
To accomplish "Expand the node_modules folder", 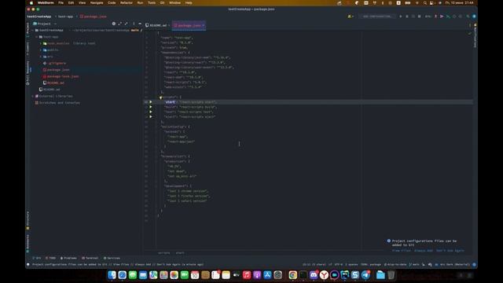I will (x=41, y=43).
